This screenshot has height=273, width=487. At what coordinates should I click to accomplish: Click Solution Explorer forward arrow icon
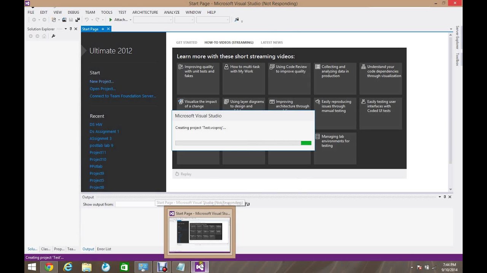point(37,36)
